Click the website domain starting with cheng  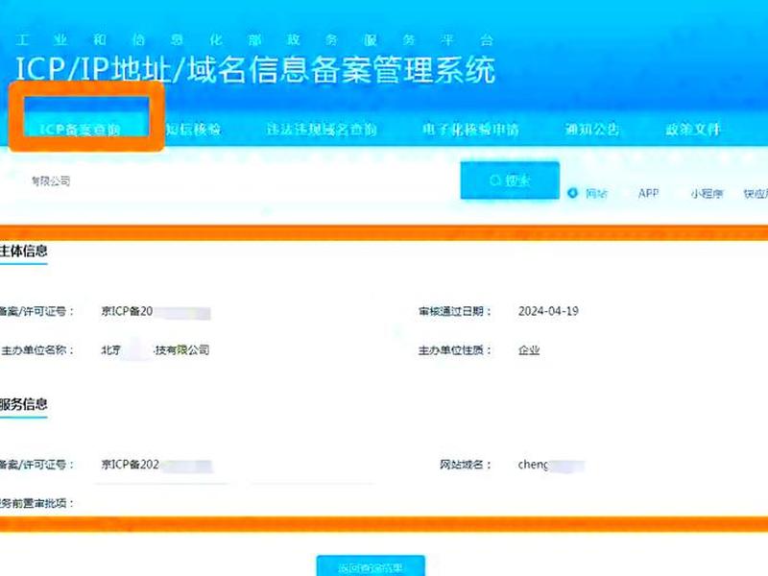[x=551, y=465]
